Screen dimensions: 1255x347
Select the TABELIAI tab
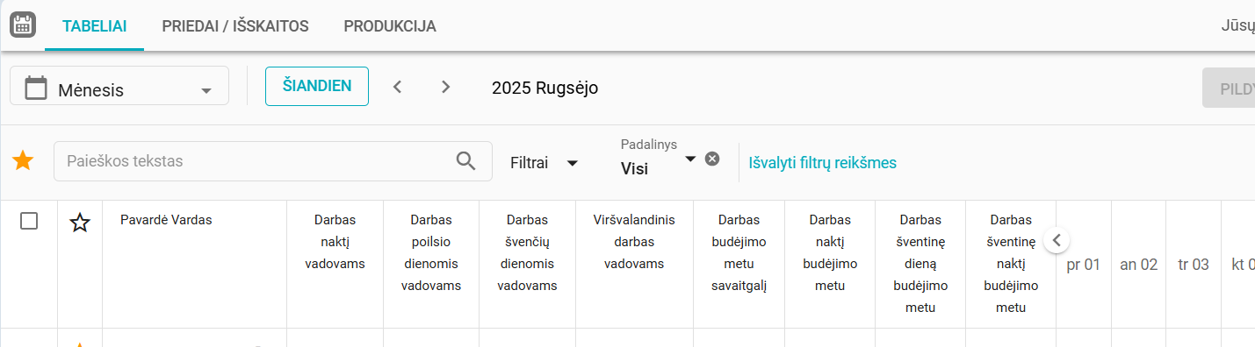coord(94,26)
